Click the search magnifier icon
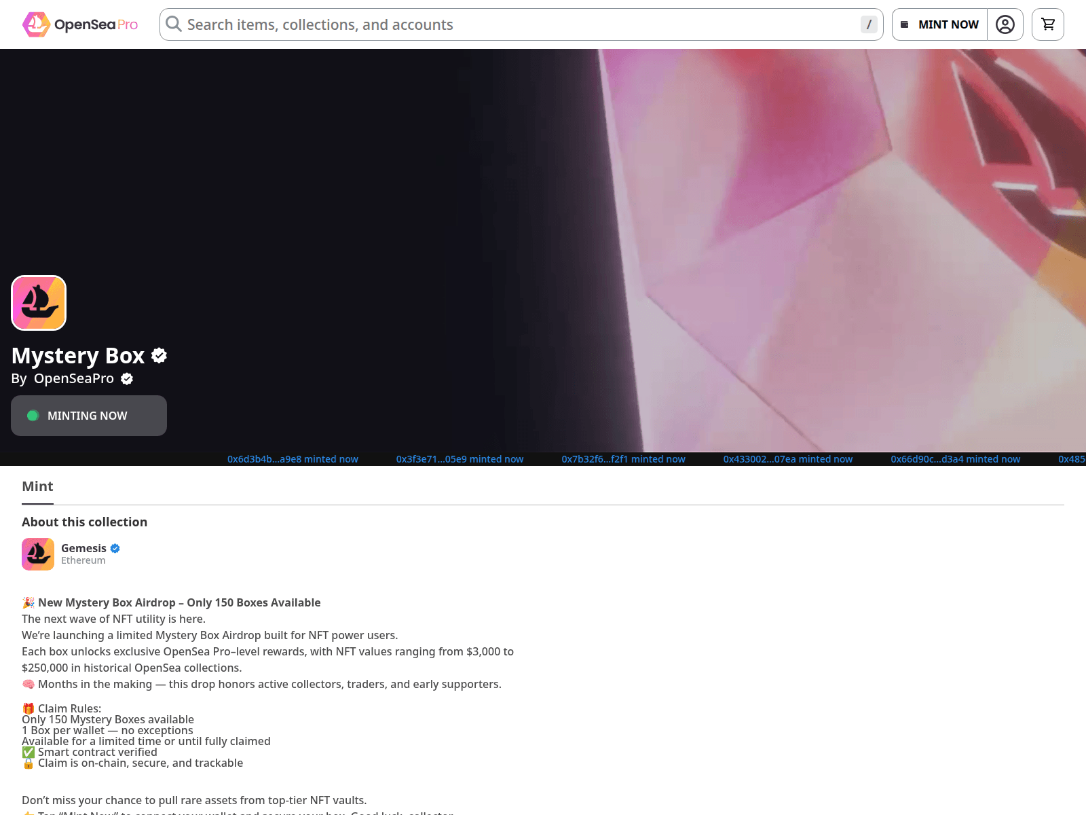 pos(174,24)
